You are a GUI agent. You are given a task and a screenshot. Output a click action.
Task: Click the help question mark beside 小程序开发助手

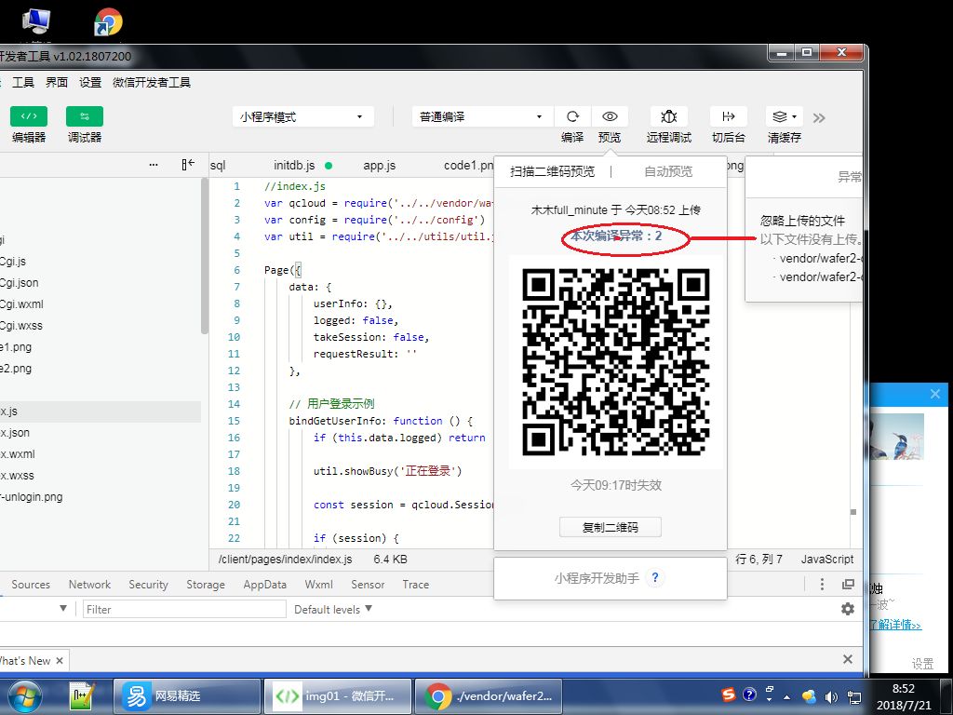point(654,577)
